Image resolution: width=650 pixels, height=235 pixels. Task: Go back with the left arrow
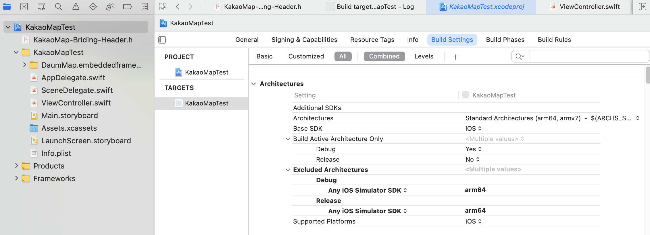178,7
